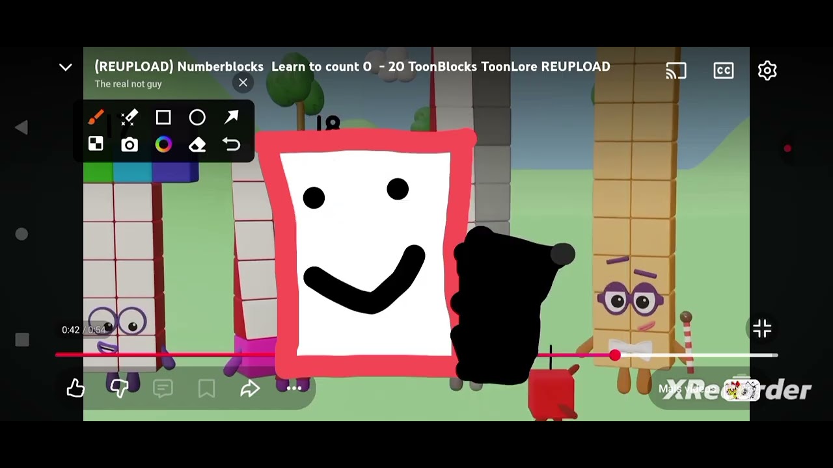Like the video with thumbs up

pyautogui.click(x=76, y=389)
